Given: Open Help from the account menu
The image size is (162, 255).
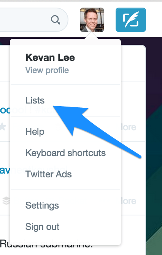Looking at the screenshot, I should pos(35,132).
